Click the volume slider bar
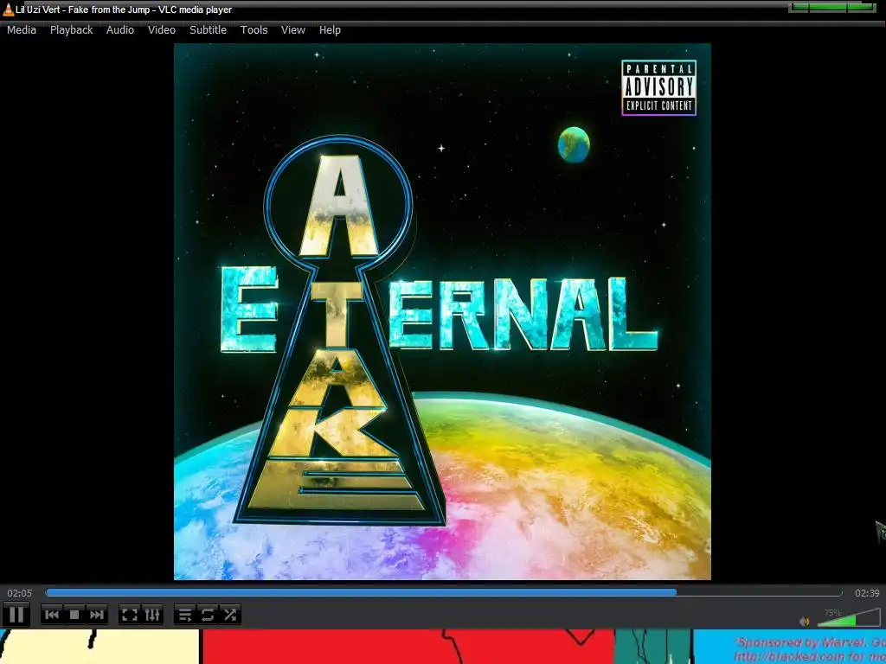Image resolution: width=886 pixels, height=664 pixels. pos(848,617)
